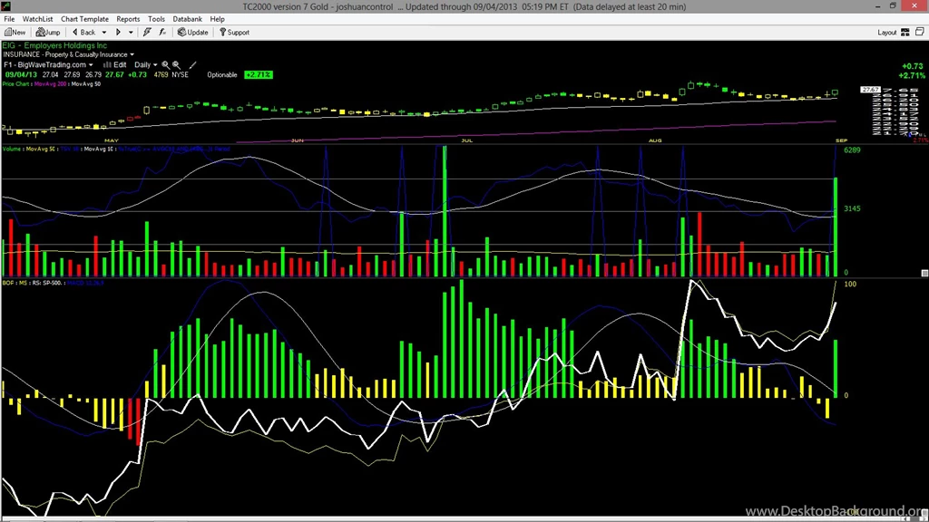Expand the Back history dropdown arrow
The width and height of the screenshot is (929, 522).
[x=103, y=32]
